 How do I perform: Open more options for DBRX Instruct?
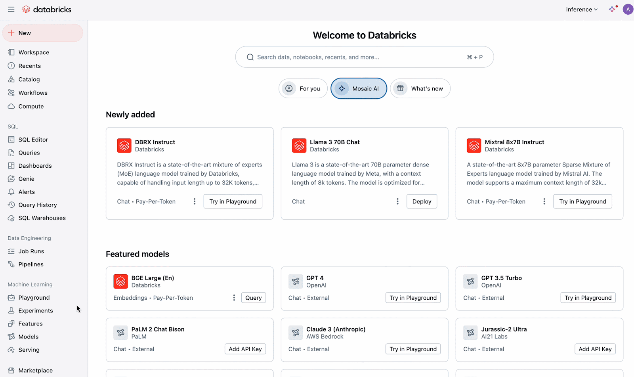194,201
